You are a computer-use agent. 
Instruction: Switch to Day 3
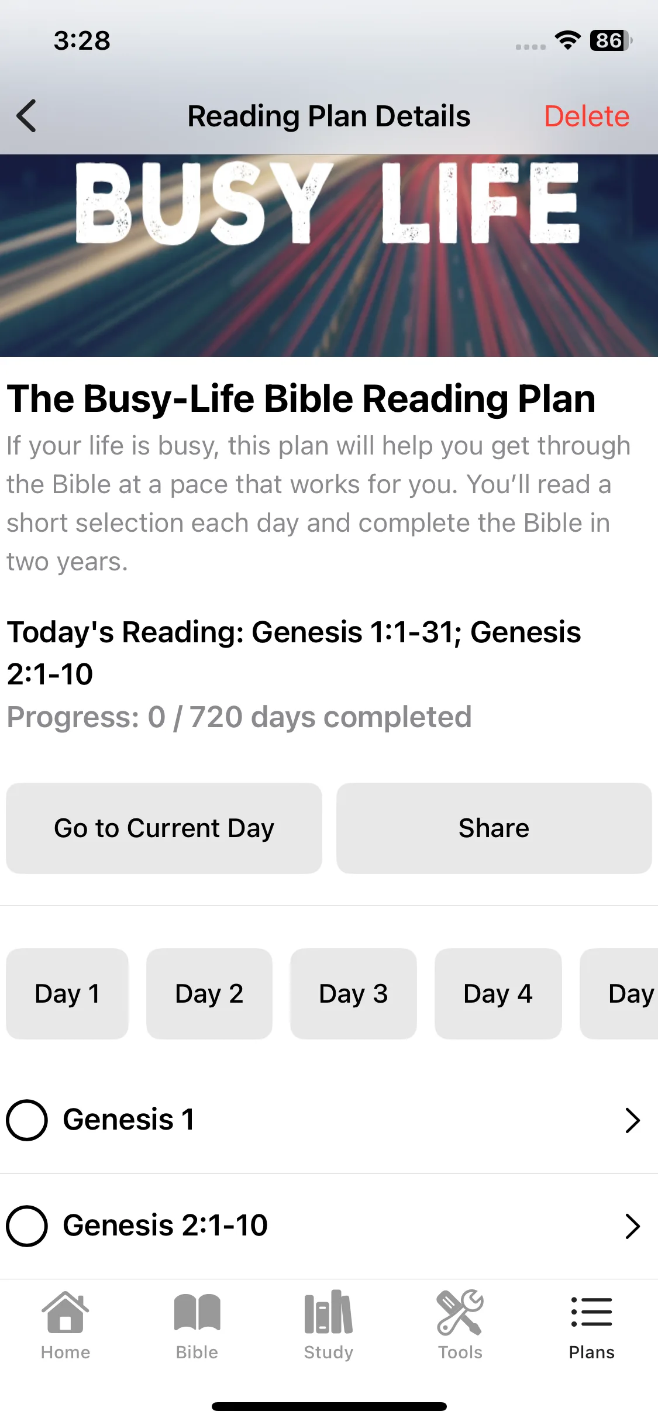[x=353, y=993]
